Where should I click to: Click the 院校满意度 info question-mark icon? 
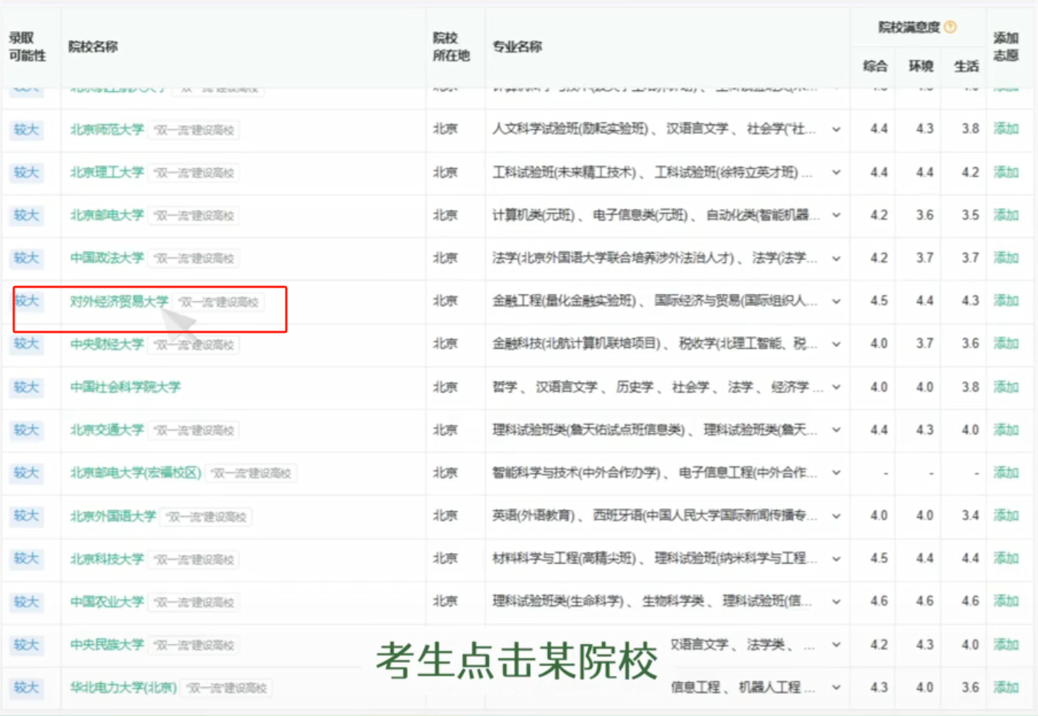pyautogui.click(x=950, y=28)
